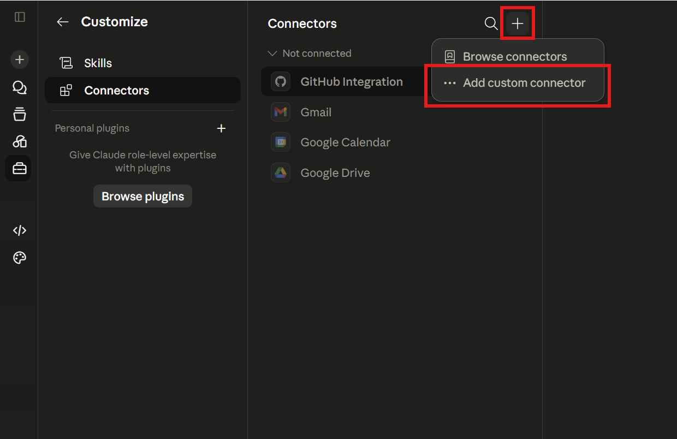The width and height of the screenshot is (677, 439).
Task: Click the Give Claude role-level expertise text
Action: tap(142, 162)
